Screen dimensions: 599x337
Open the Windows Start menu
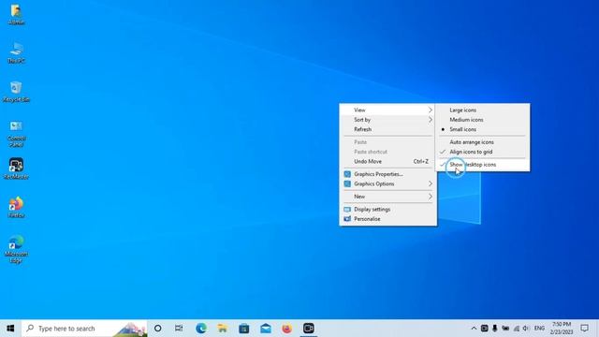click(10, 329)
